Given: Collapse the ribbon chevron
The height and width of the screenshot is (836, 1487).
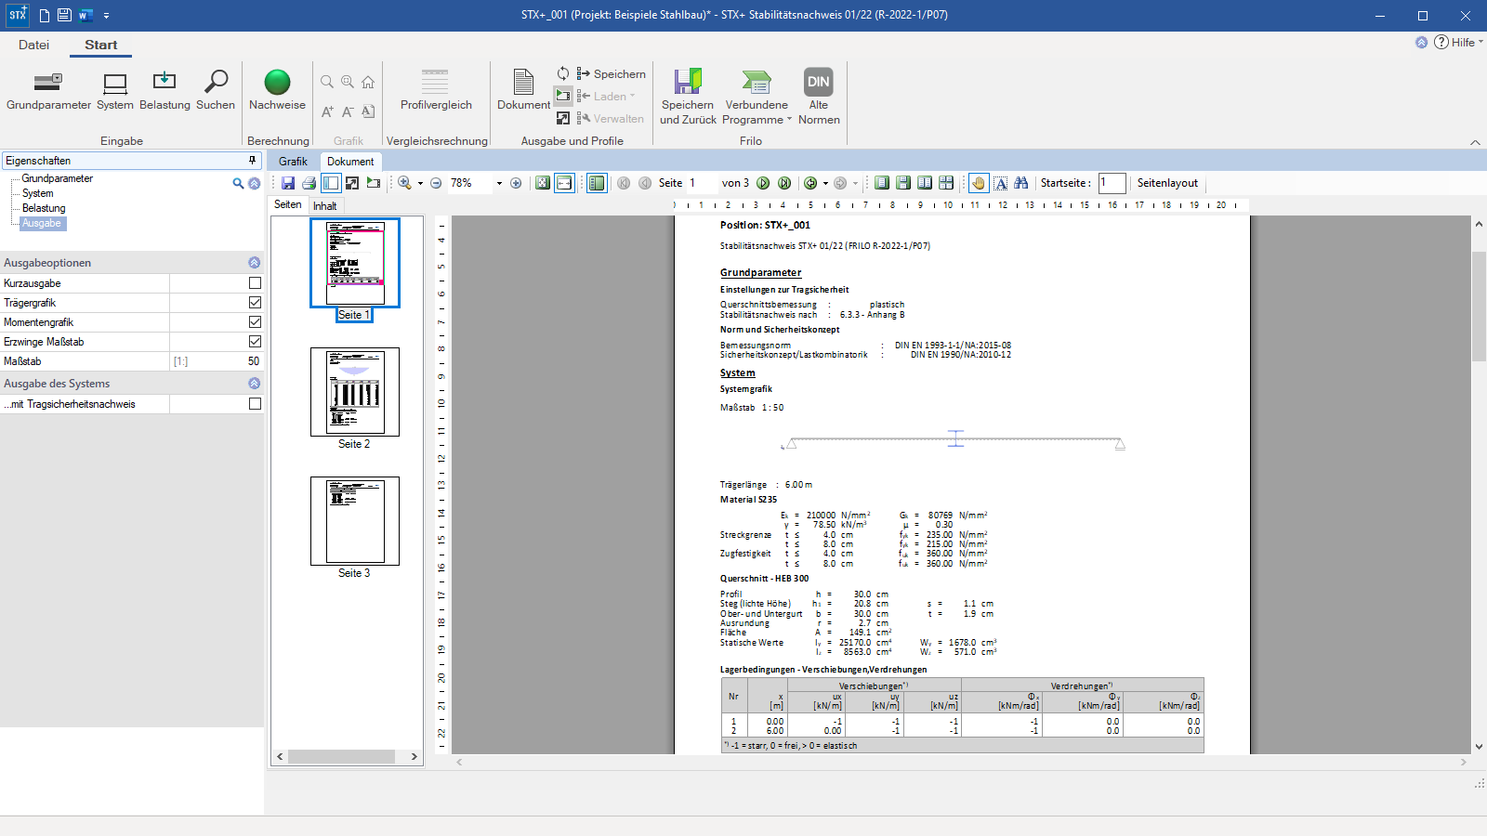Looking at the screenshot, I should click(1475, 142).
